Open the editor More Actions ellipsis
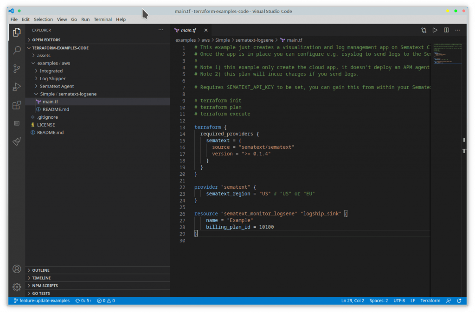 tap(457, 30)
